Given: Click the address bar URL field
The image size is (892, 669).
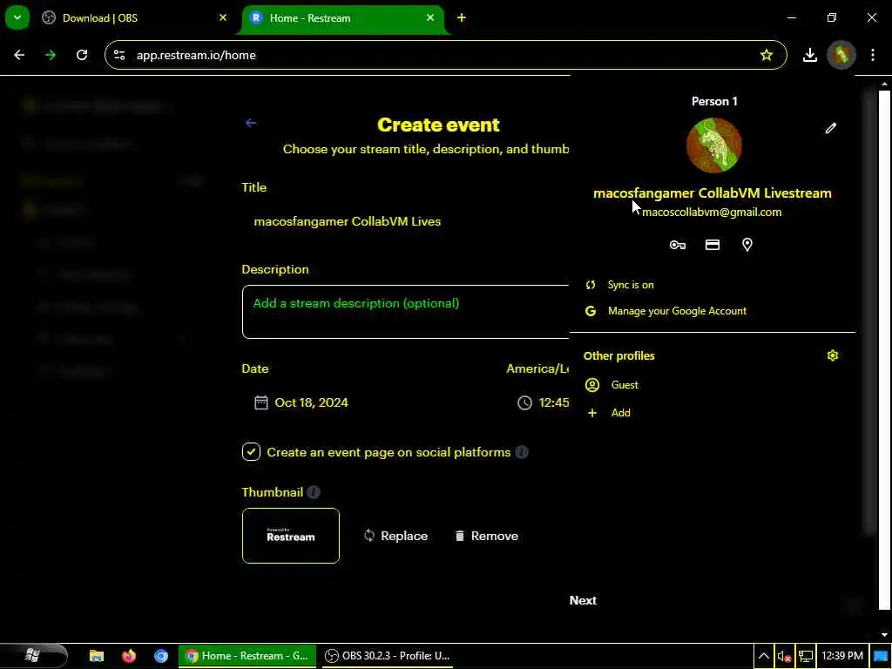Looking at the screenshot, I should tap(443, 55).
